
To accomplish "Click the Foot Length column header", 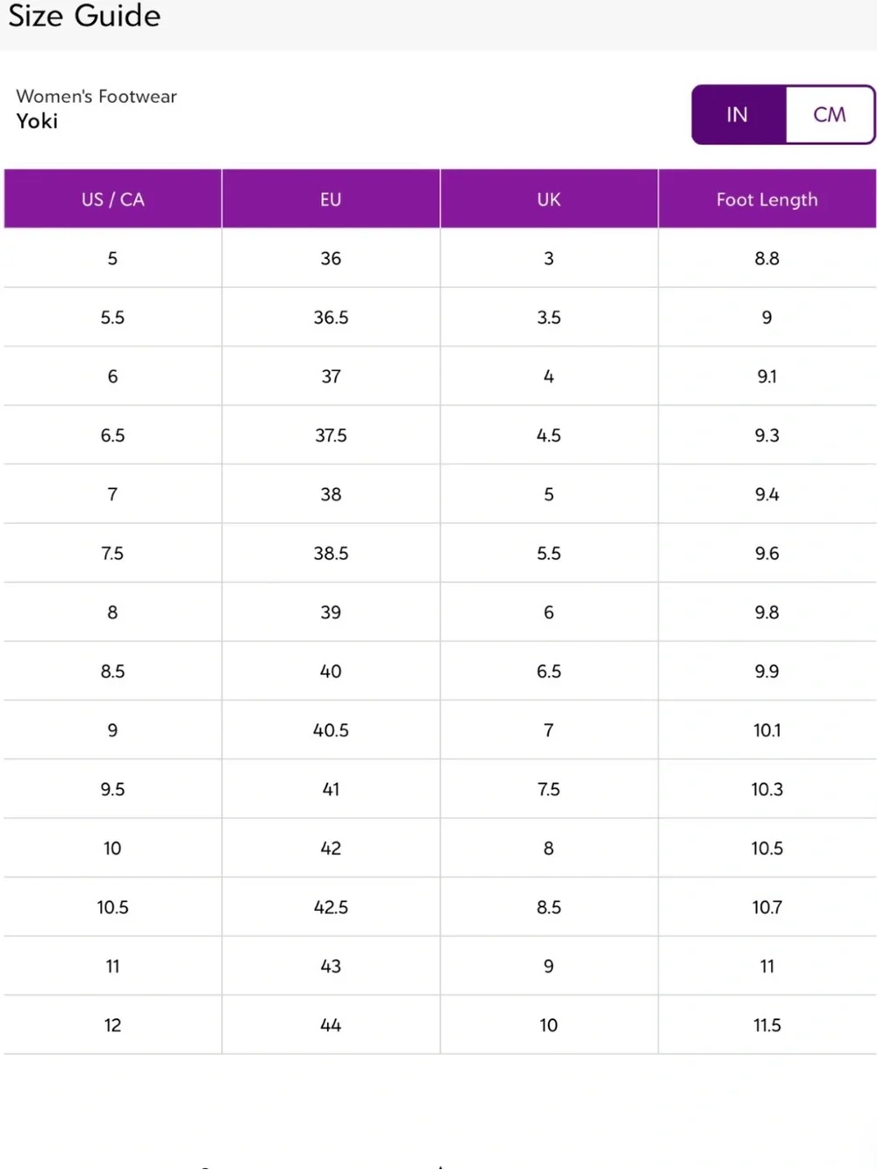I will click(x=767, y=199).
